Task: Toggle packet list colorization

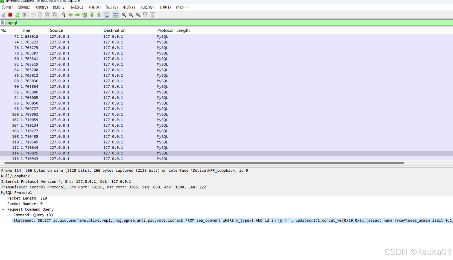Action: (x=115, y=15)
